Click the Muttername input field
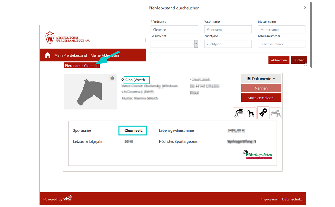335x207 pixels. pyautogui.click(x=281, y=29)
